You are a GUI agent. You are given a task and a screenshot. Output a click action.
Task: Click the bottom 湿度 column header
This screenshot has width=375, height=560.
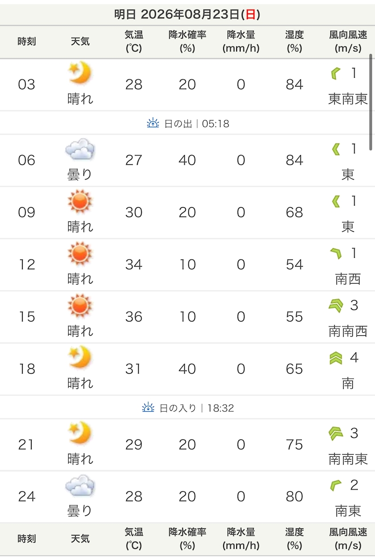(295, 539)
